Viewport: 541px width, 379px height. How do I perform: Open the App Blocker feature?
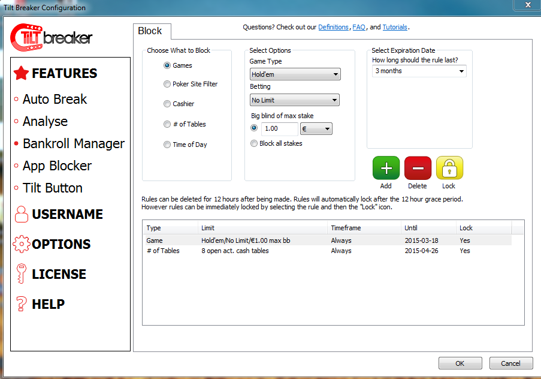point(58,166)
